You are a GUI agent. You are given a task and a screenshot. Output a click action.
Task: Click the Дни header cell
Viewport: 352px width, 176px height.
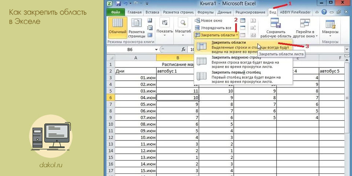(136, 71)
